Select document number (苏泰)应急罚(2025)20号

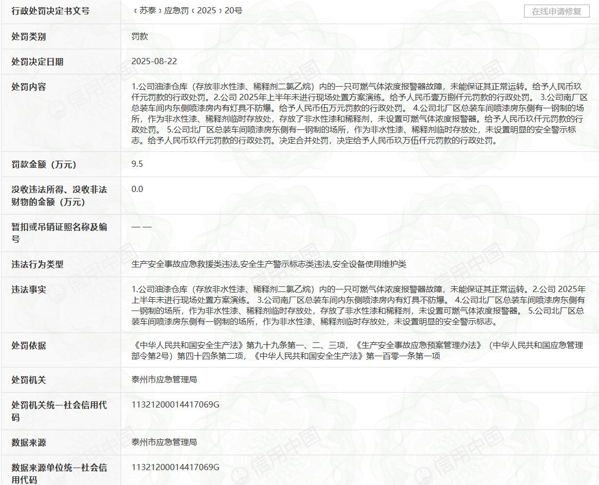[187, 11]
